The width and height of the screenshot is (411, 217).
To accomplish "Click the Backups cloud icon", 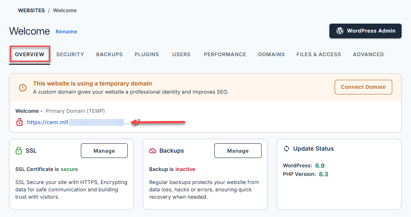I will (x=153, y=151).
